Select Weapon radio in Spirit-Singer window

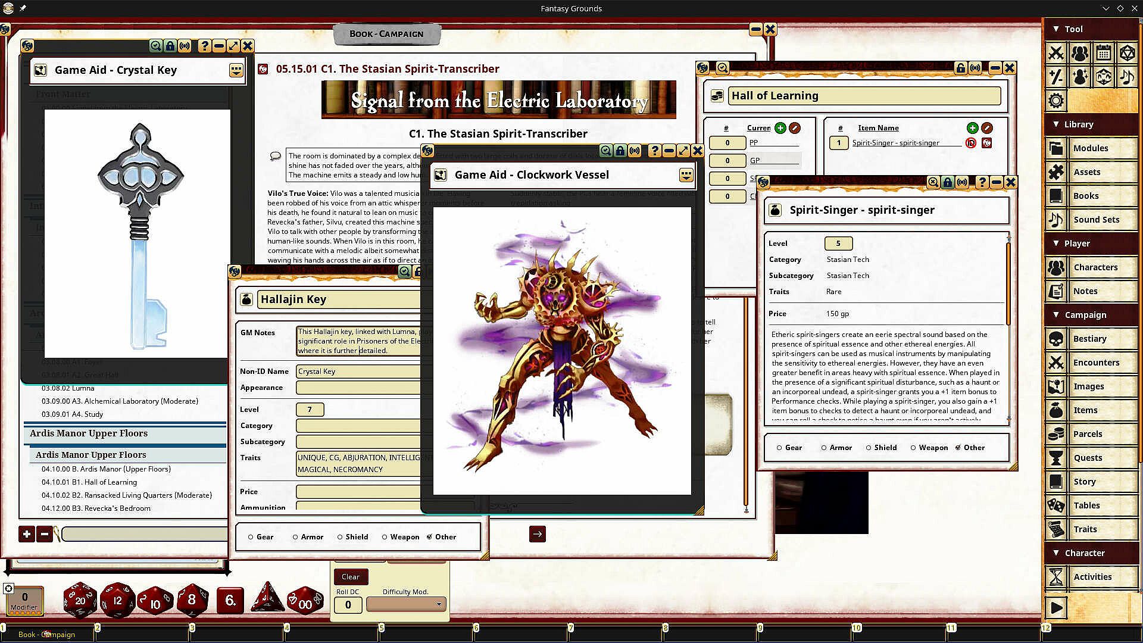[x=913, y=448]
